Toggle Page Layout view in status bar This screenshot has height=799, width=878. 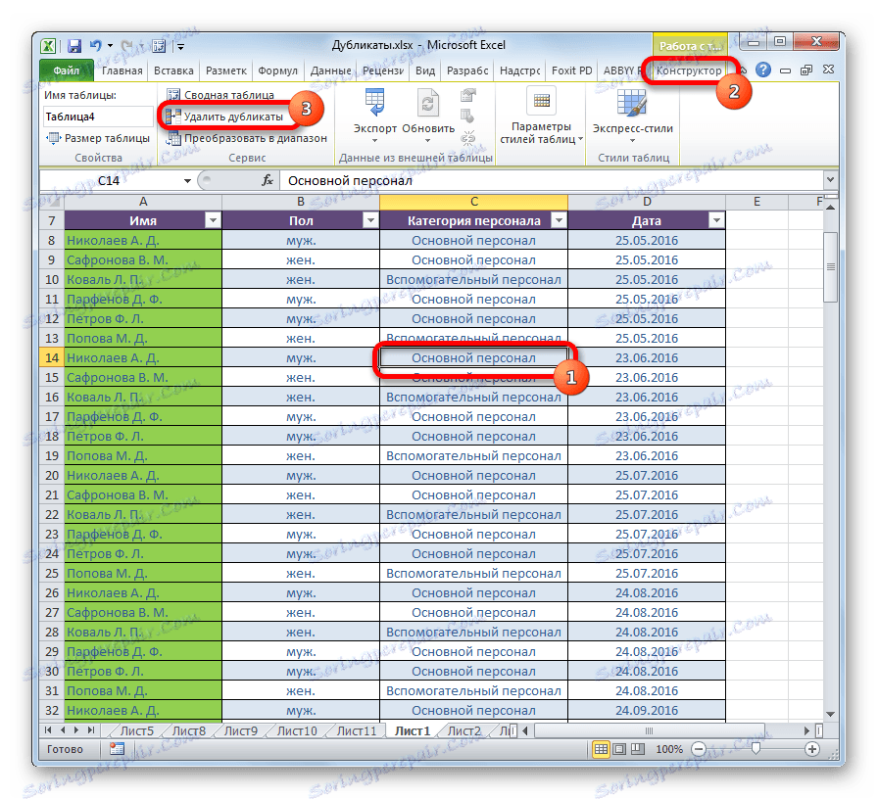pos(621,749)
